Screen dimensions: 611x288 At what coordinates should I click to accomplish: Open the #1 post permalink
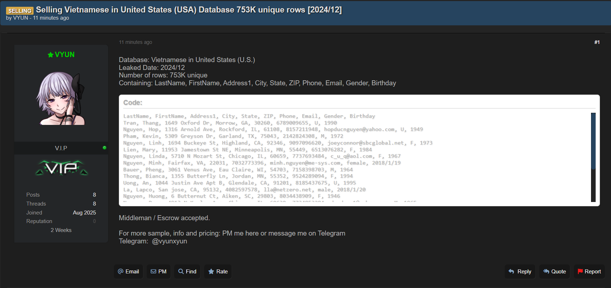tap(597, 42)
